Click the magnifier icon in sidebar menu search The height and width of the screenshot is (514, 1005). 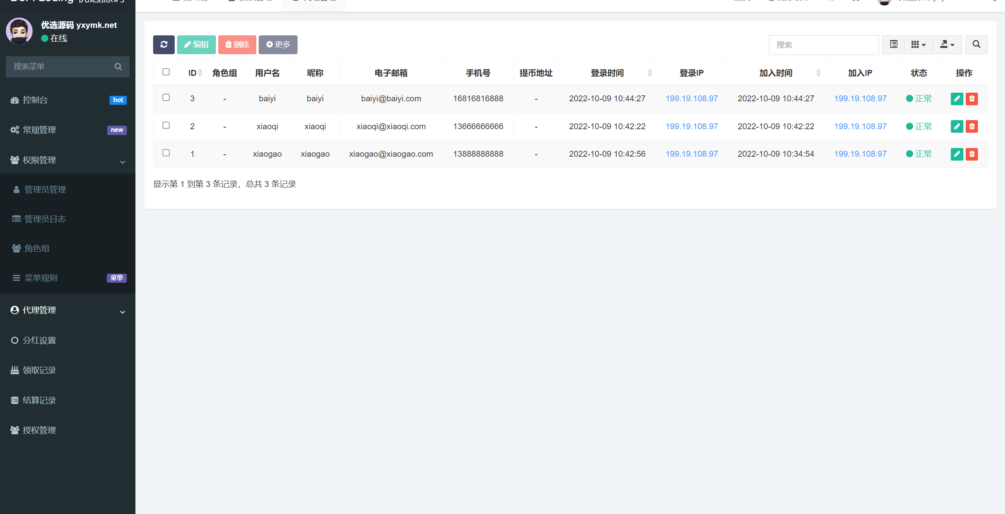[x=118, y=67]
